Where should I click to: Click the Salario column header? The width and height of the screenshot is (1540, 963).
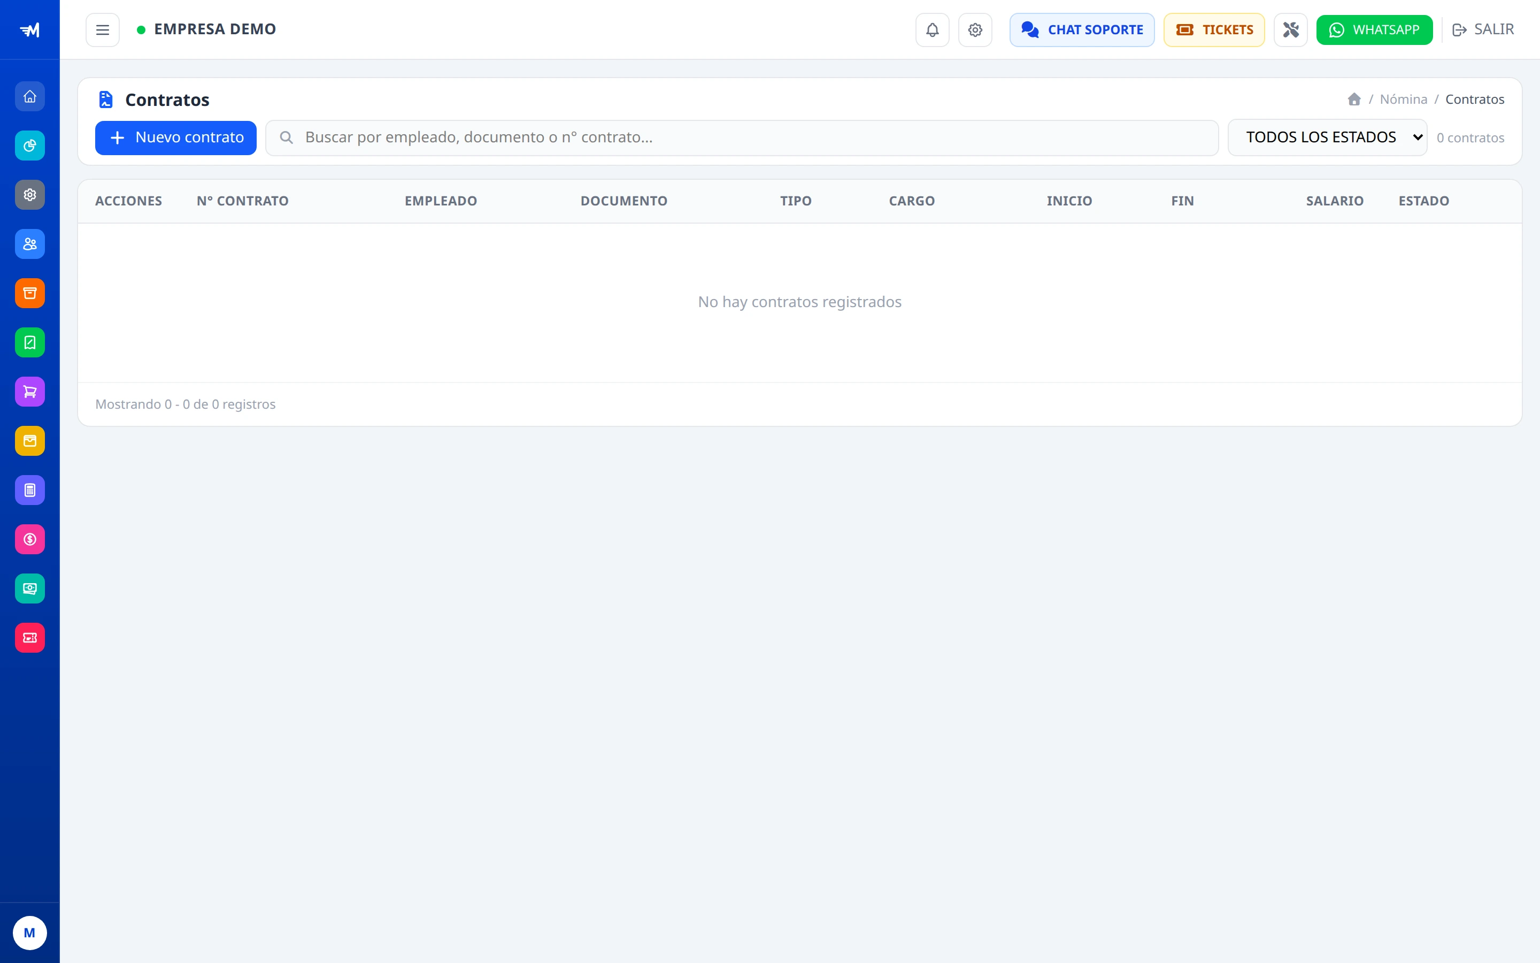point(1335,201)
